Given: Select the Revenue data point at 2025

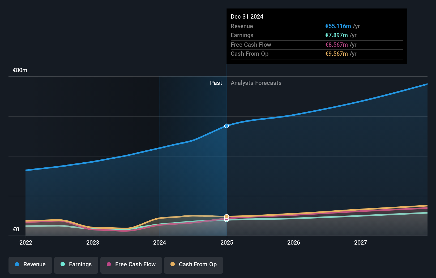Looking at the screenshot, I should pyautogui.click(x=226, y=126).
